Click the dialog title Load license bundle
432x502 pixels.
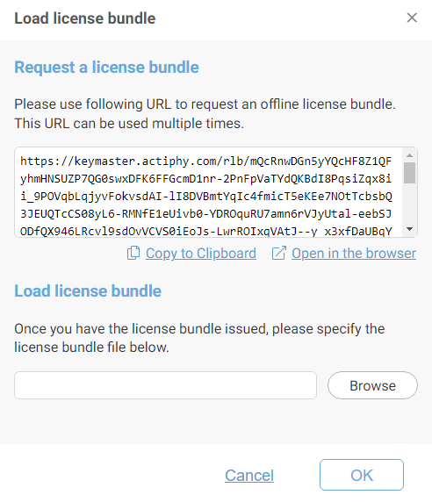click(85, 18)
